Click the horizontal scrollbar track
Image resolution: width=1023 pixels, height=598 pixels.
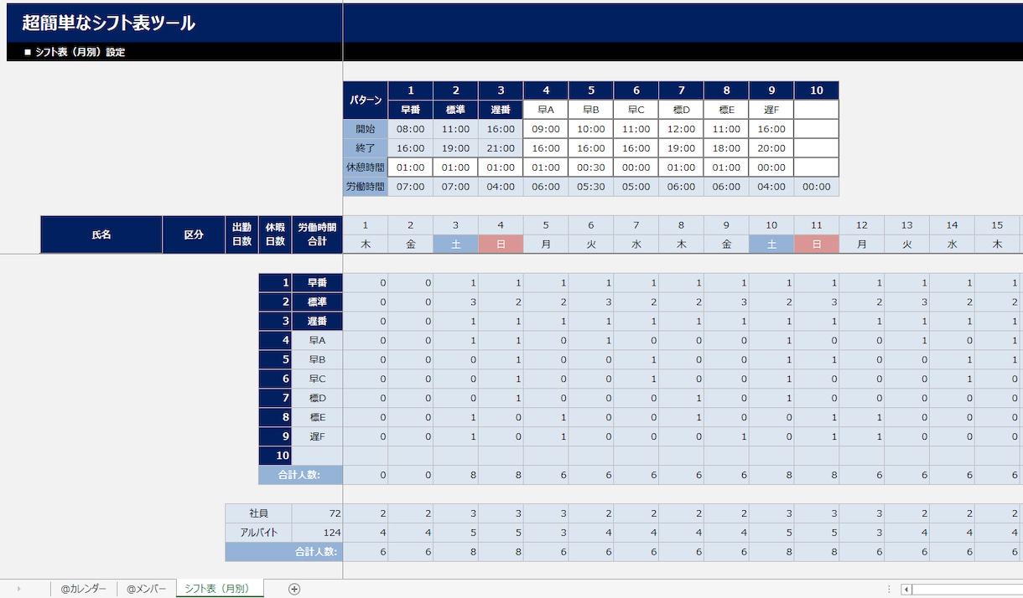coord(968,589)
